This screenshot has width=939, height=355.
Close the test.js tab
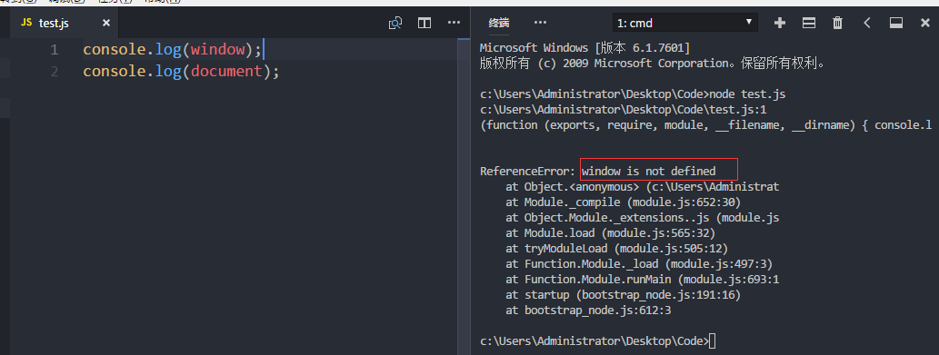coord(106,23)
